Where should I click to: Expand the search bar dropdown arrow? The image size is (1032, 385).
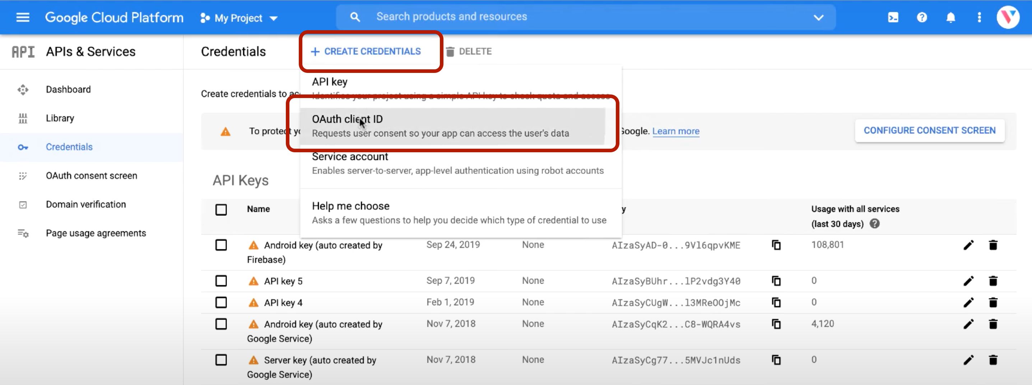click(818, 17)
